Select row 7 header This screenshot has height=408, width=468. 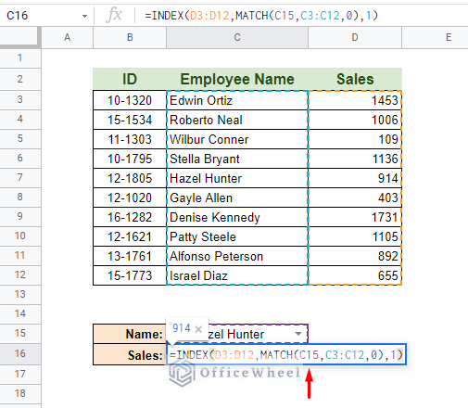tap(20, 178)
